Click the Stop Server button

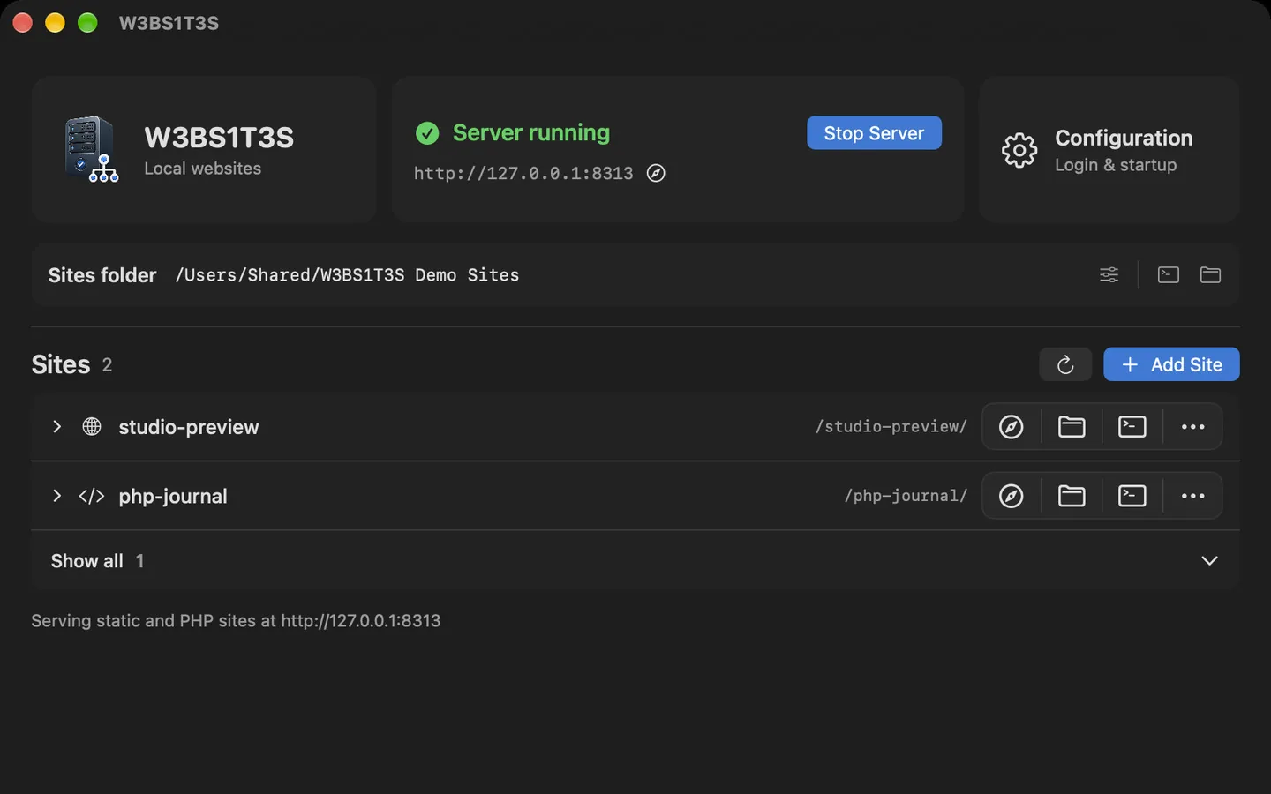click(874, 133)
